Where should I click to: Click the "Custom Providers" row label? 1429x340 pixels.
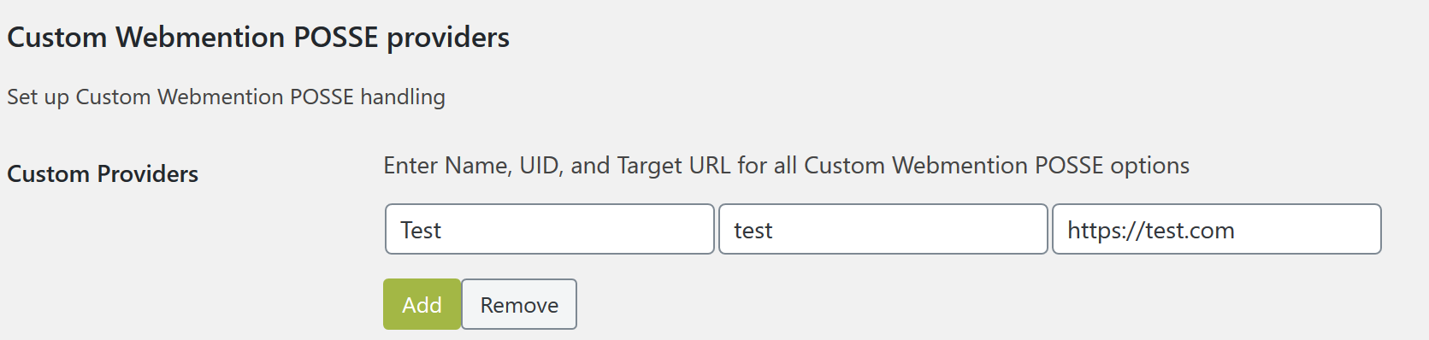(103, 173)
